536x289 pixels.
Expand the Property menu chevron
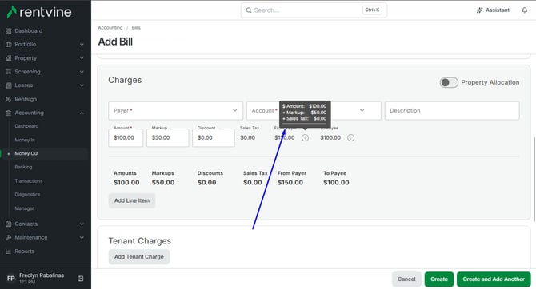tap(82, 58)
